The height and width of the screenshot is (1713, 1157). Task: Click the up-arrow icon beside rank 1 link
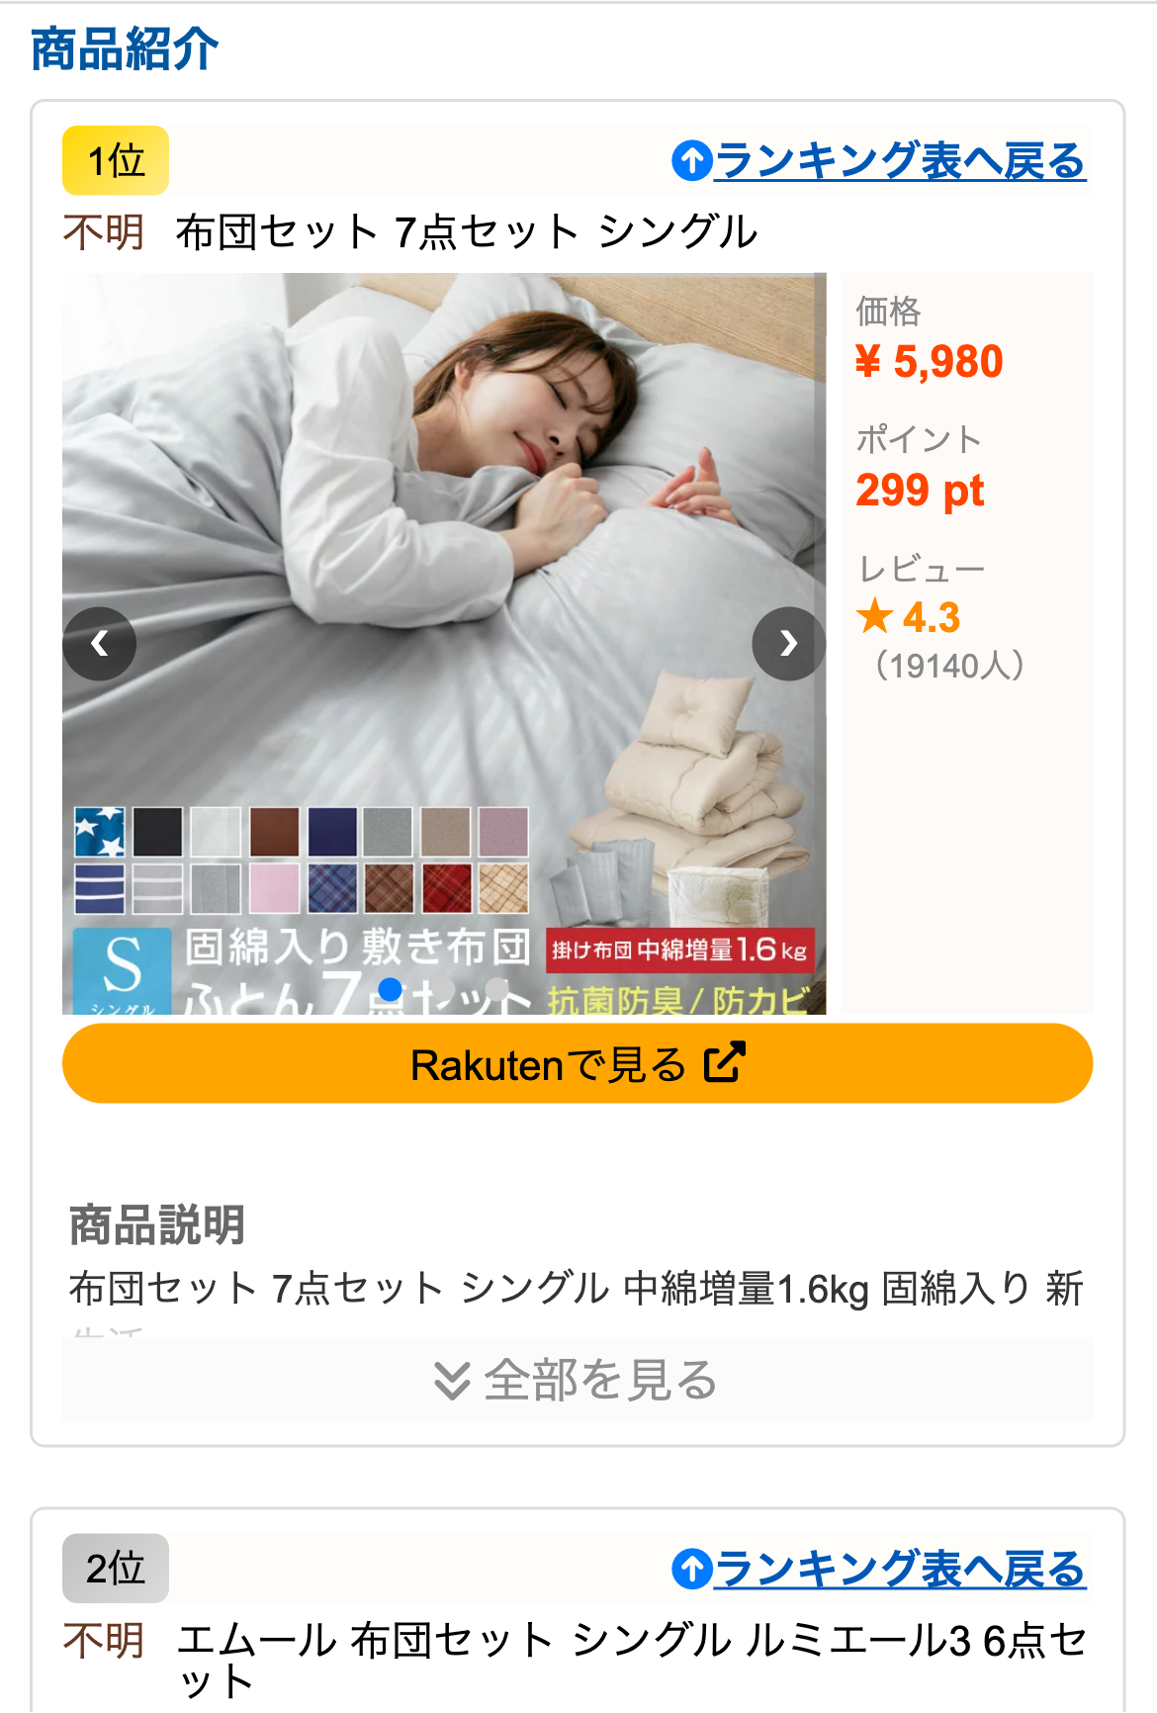tap(692, 161)
